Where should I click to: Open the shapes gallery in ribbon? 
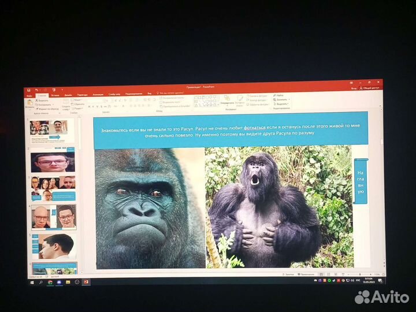pyautogui.click(x=207, y=101)
